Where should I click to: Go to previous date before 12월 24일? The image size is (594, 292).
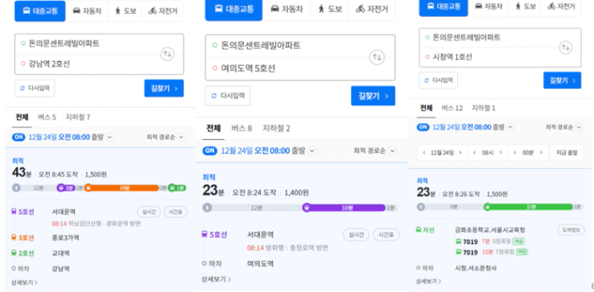(424, 153)
